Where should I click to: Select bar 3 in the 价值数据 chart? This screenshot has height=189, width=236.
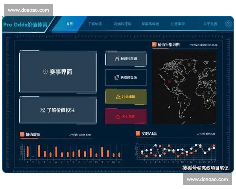tap(39, 151)
